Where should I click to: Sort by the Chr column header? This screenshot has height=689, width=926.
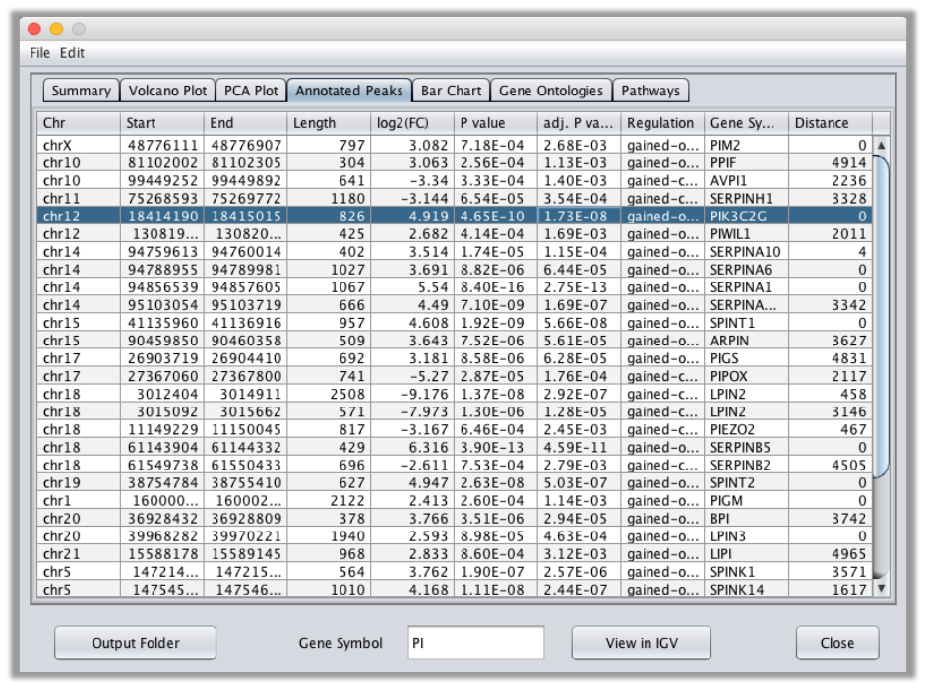point(79,123)
